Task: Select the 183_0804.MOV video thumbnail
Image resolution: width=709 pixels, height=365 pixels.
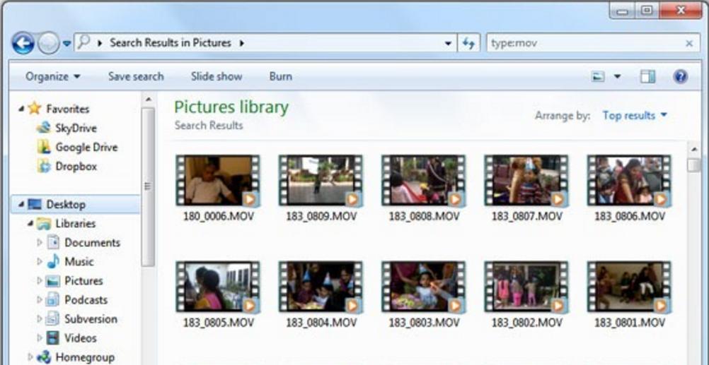Action: pos(321,287)
